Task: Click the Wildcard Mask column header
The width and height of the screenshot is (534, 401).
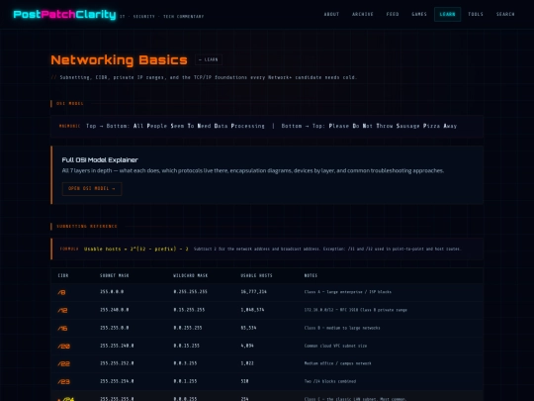Action: point(191,275)
